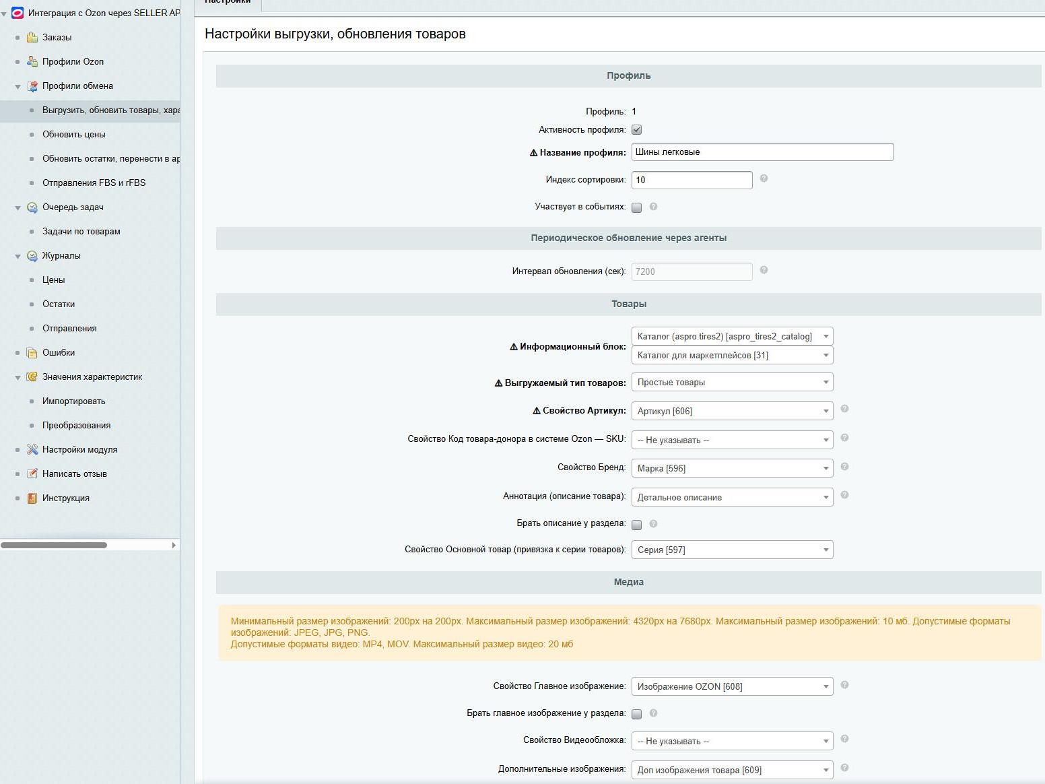The image size is (1045, 784).
Task: Click the sidebar horizontal scrollbar thumb
Action: pos(54,545)
